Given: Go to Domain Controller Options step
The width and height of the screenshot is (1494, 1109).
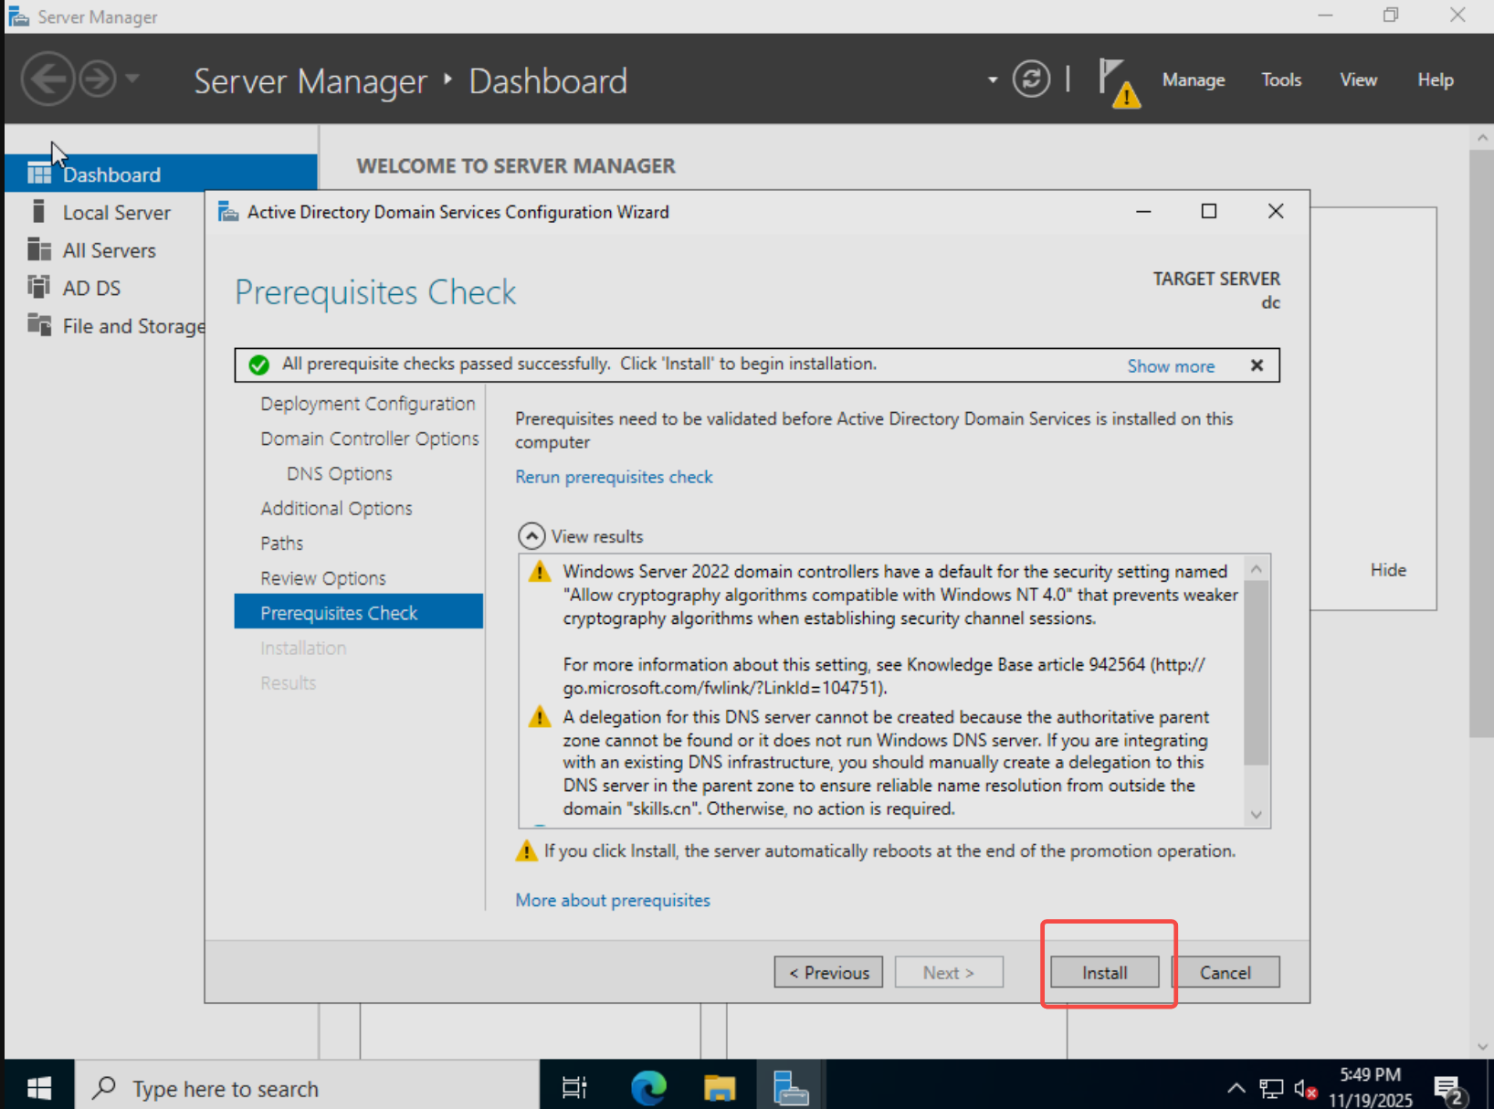Looking at the screenshot, I should [x=370, y=438].
